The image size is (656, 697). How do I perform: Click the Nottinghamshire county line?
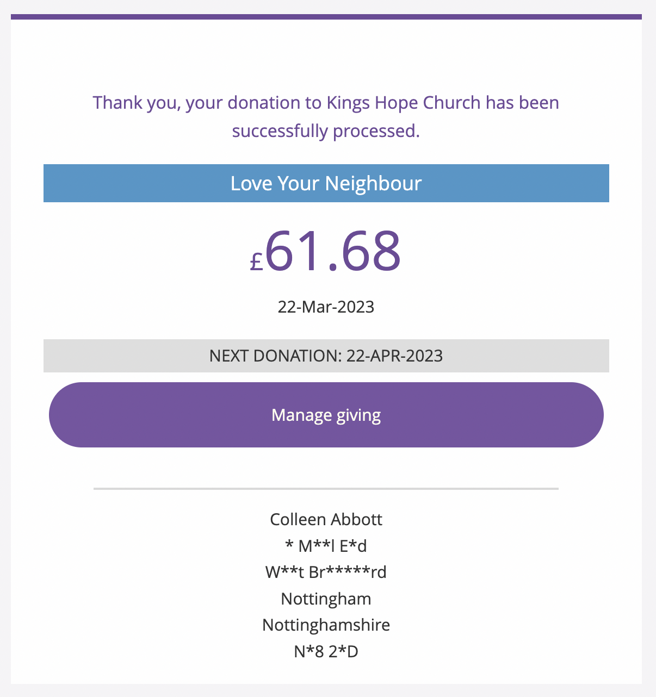pos(326,625)
